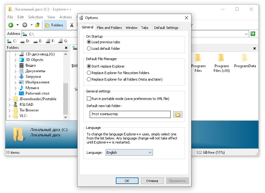
Task: Open the Selection menu
Action: point(35,17)
